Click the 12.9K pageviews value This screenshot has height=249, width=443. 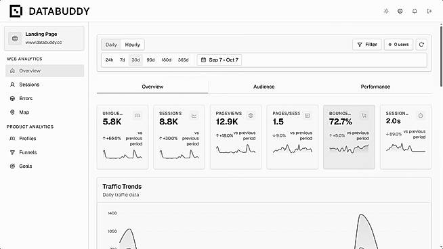click(227, 122)
